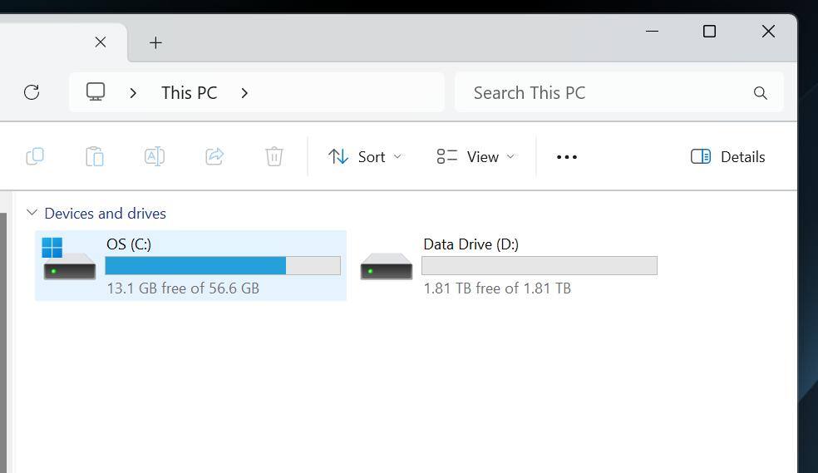Click the Delete trash icon

click(274, 156)
